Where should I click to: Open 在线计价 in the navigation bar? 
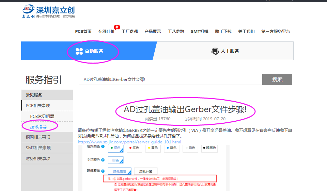pos(106,31)
